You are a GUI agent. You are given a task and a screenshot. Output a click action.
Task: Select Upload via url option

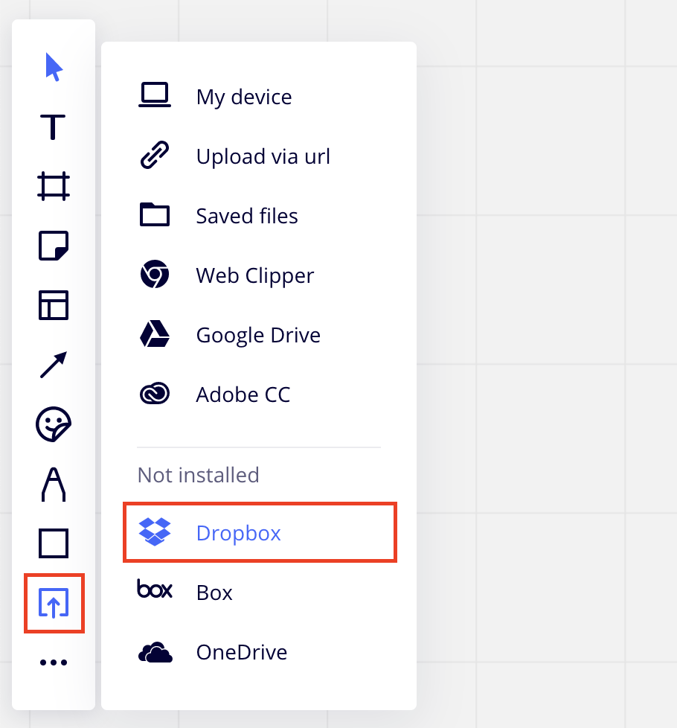pyautogui.click(x=262, y=156)
